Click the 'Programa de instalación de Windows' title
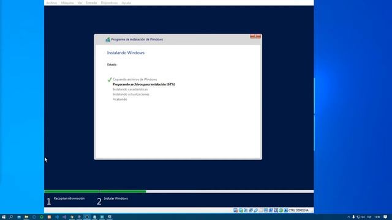 point(137,39)
